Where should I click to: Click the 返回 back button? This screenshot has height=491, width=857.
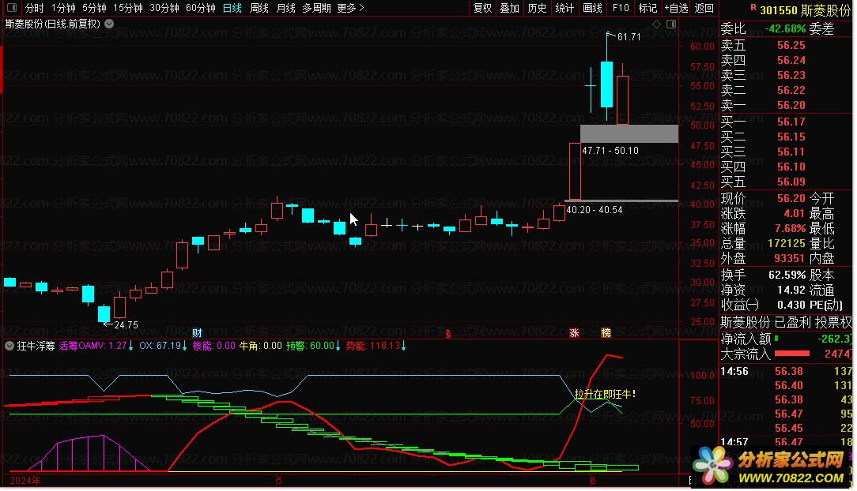704,8
